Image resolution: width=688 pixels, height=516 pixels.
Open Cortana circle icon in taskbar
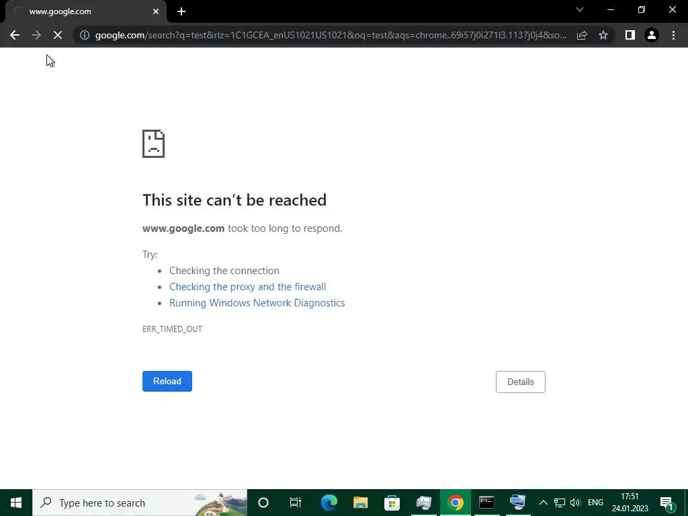[x=263, y=503]
